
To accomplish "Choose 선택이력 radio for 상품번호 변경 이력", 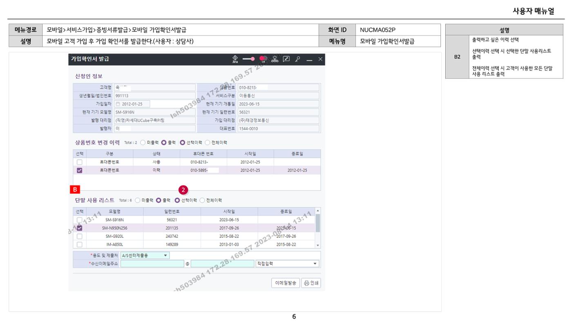I will 183,143.
